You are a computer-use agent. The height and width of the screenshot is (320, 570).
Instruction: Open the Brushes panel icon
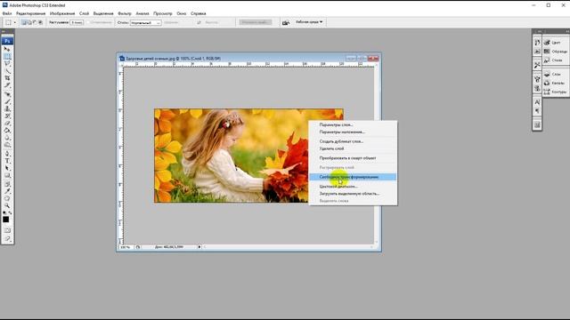[537, 79]
